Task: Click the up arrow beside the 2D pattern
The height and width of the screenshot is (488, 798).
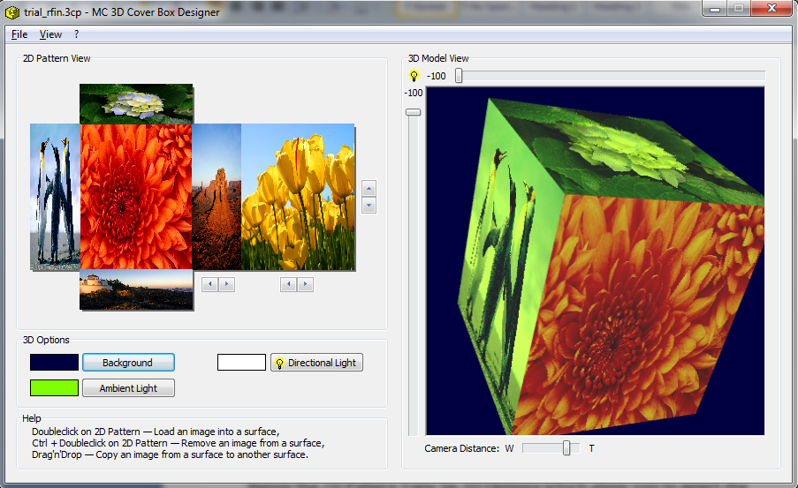Action: click(x=369, y=189)
